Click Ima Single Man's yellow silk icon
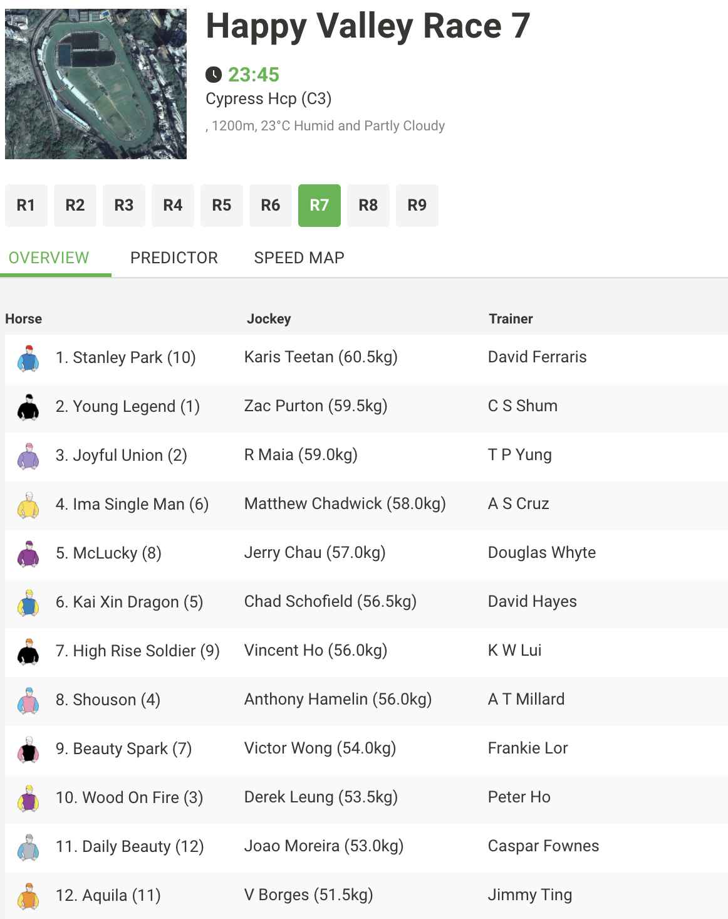Viewport: 728px width, 919px height. [28, 505]
